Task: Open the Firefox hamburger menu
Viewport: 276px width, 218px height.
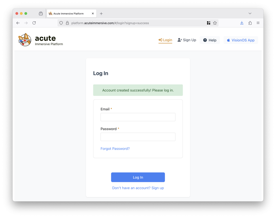Action: point(258,23)
